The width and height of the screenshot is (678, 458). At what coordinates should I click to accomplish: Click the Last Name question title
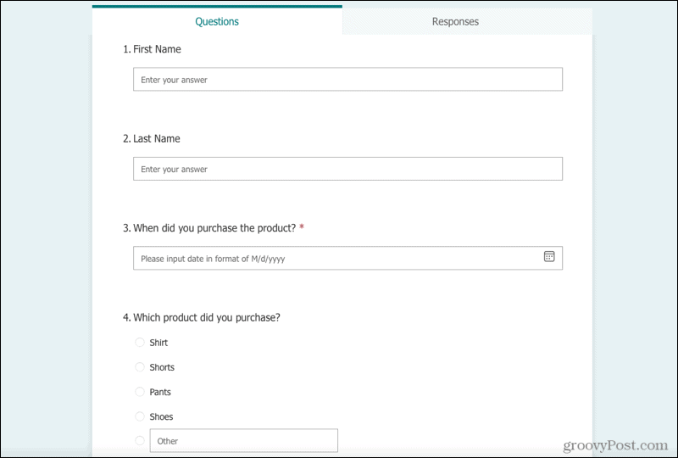tap(152, 138)
